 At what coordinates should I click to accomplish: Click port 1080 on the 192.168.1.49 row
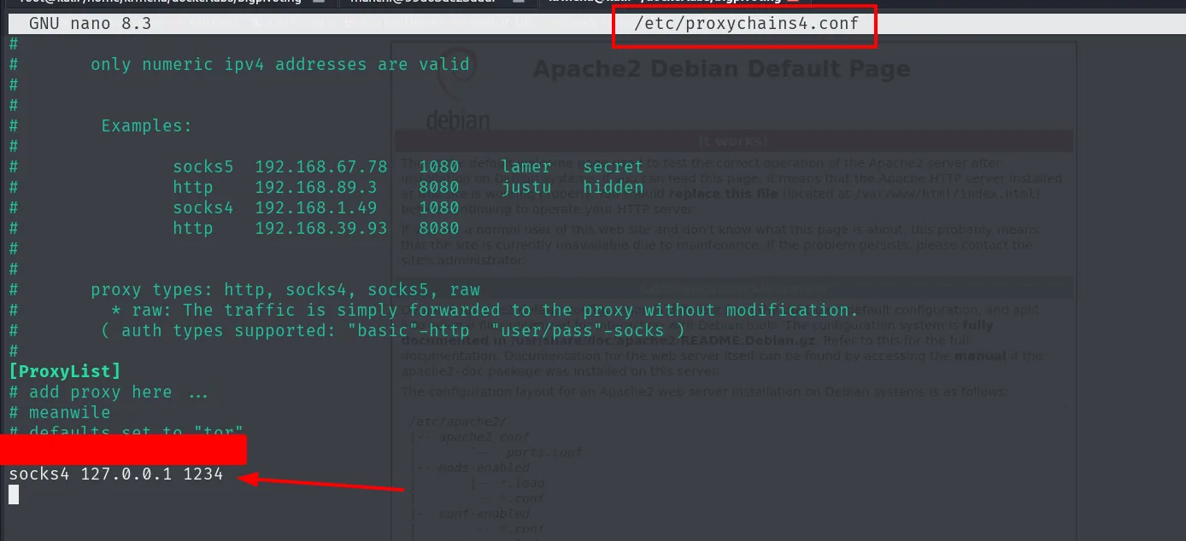(439, 207)
